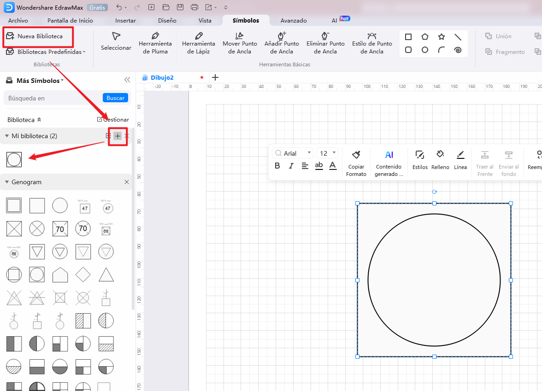Open the Relleno fill color picker
The height and width of the screenshot is (391, 542).
coord(440,159)
